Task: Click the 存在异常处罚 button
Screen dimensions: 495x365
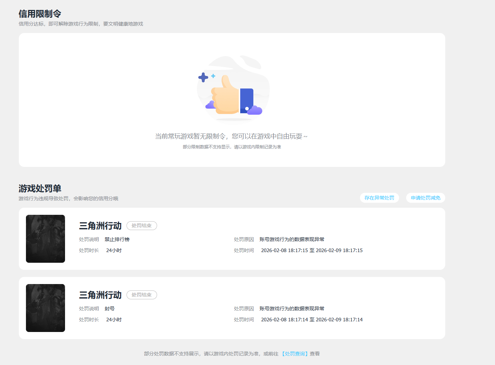Action: (x=379, y=198)
